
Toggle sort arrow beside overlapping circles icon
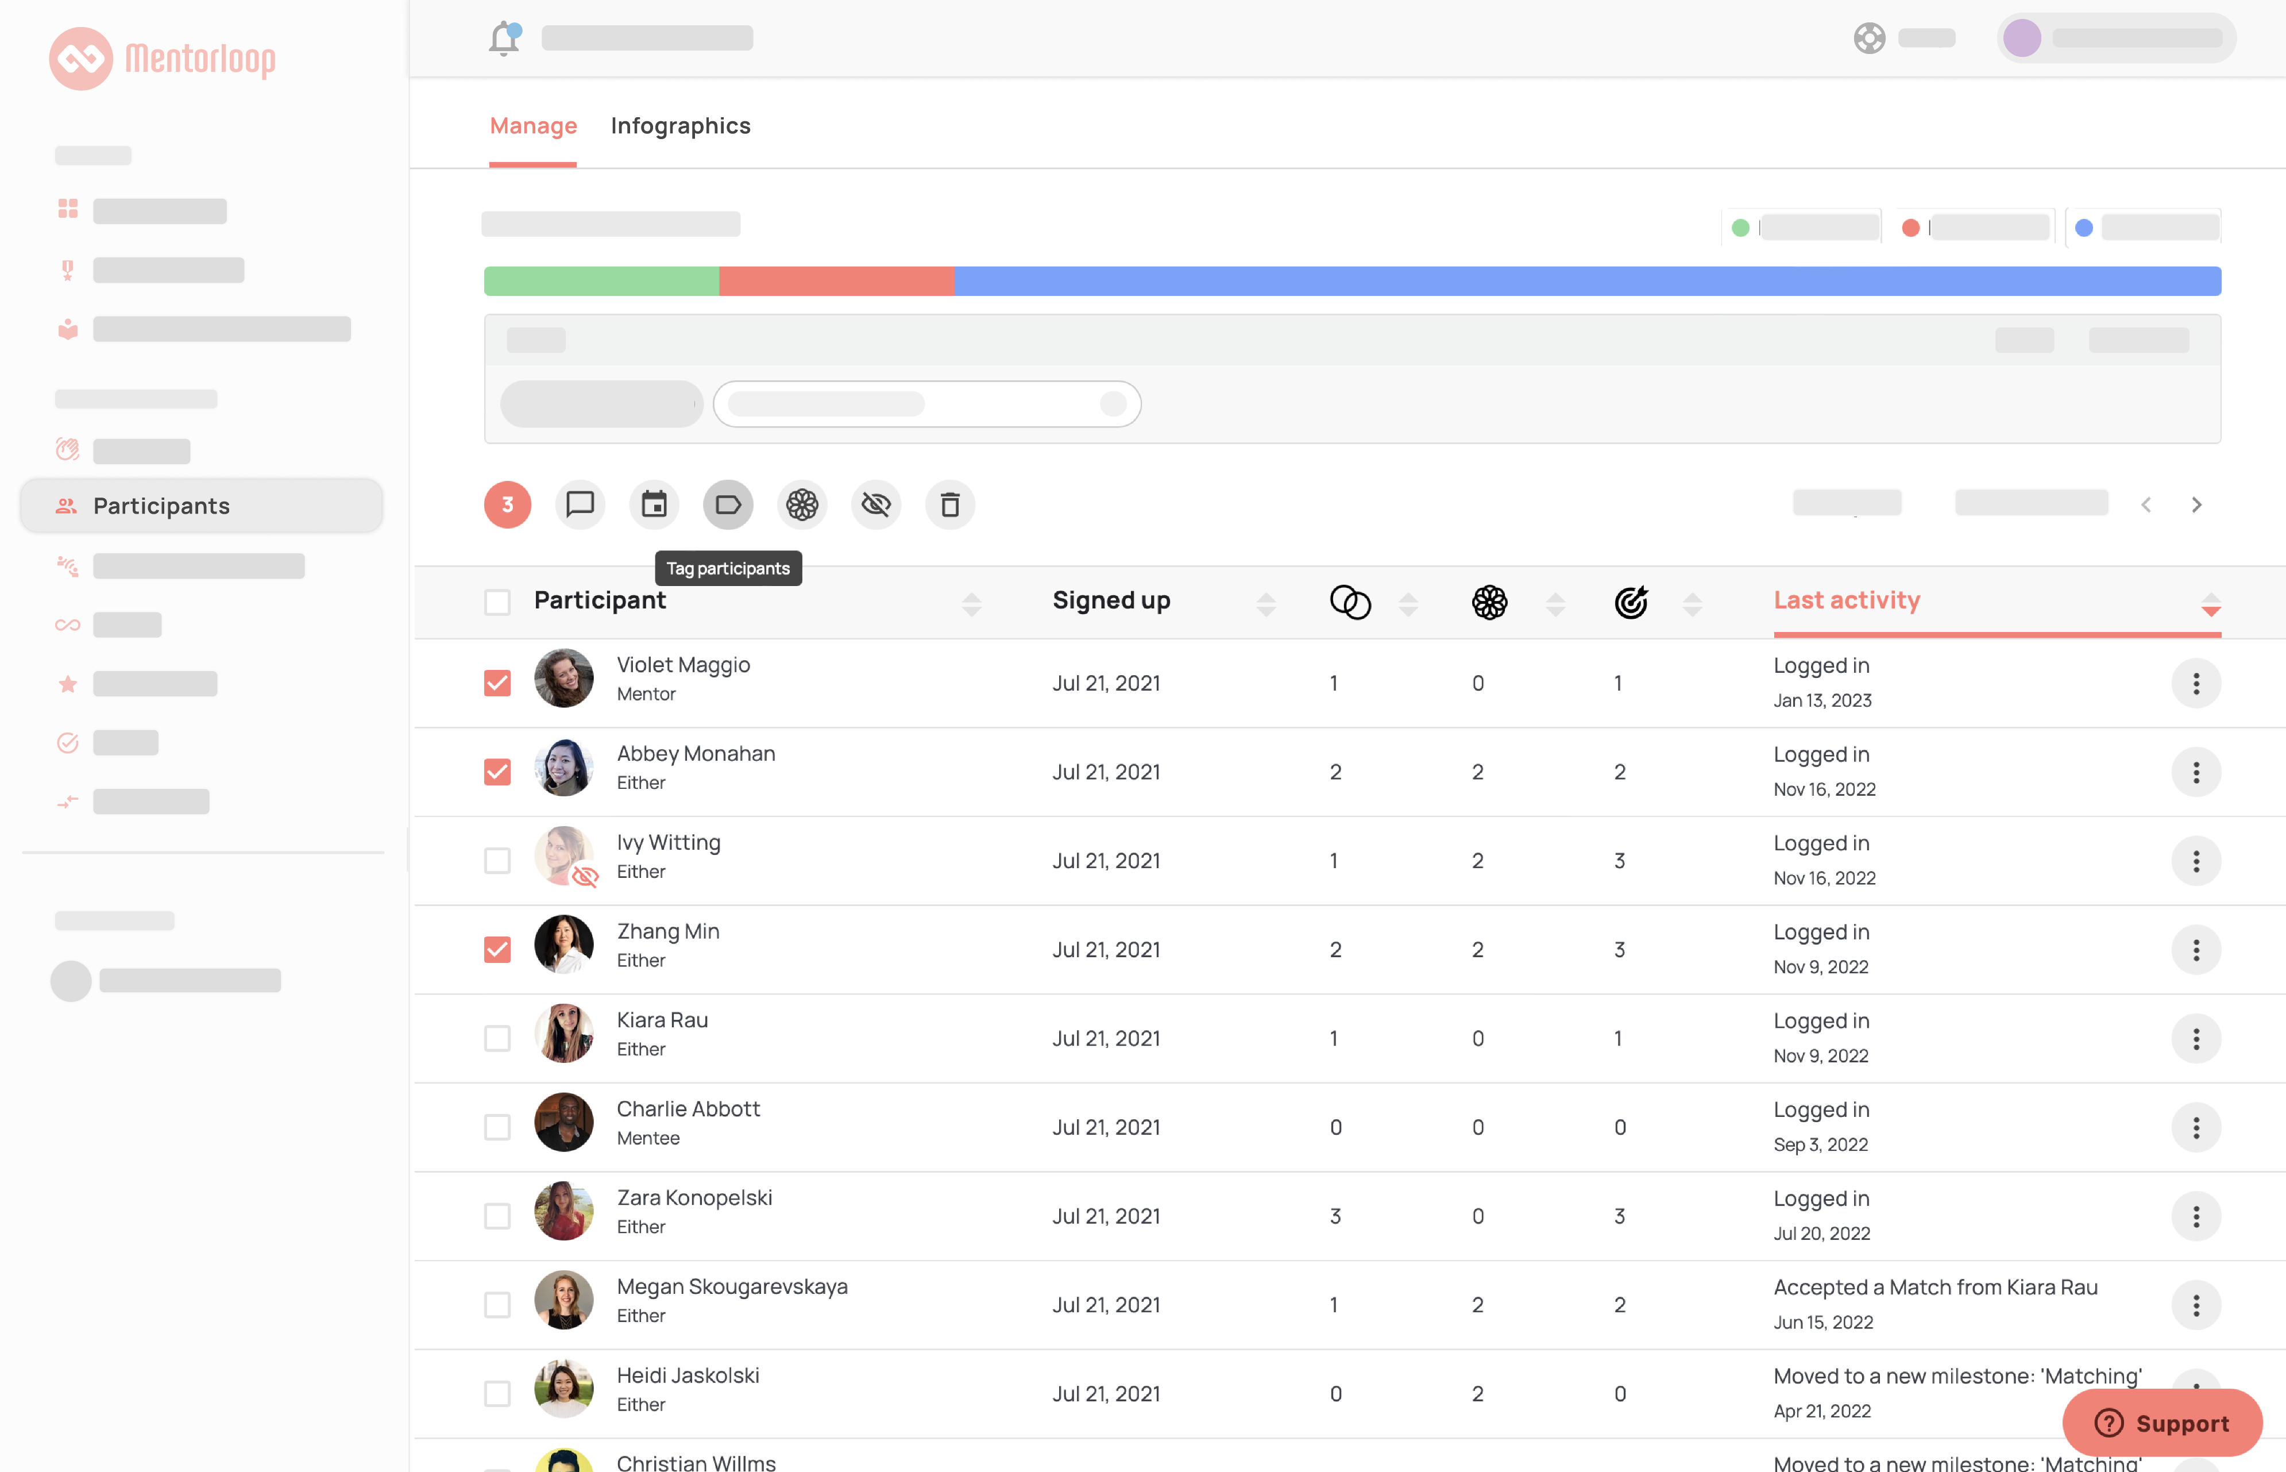point(1408,604)
